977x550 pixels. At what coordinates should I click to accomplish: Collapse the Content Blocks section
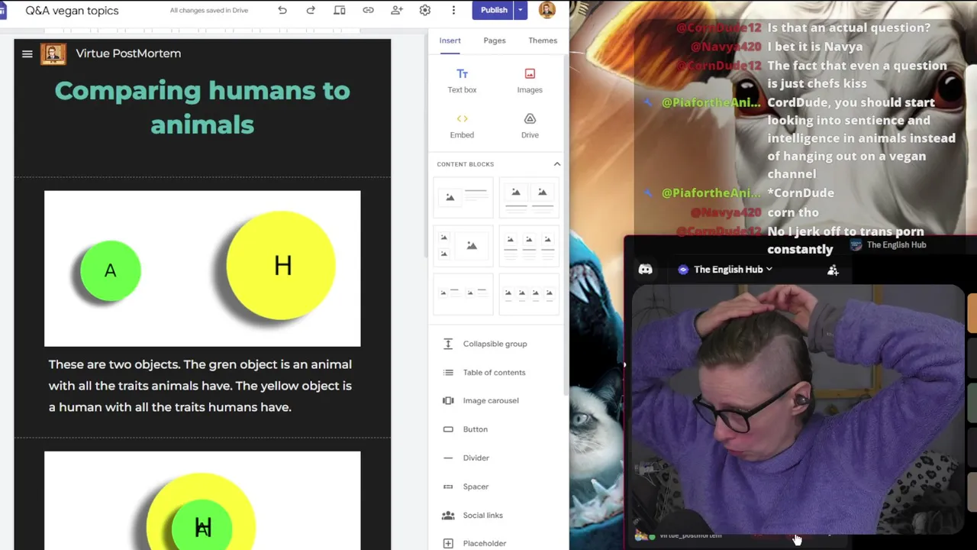[556, 164]
